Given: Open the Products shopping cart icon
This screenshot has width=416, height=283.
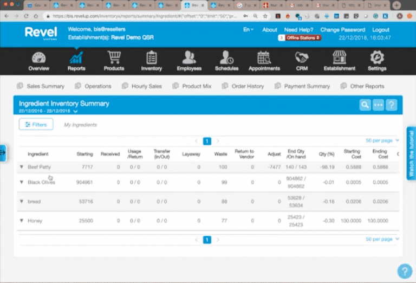Looking at the screenshot, I should tap(114, 57).
